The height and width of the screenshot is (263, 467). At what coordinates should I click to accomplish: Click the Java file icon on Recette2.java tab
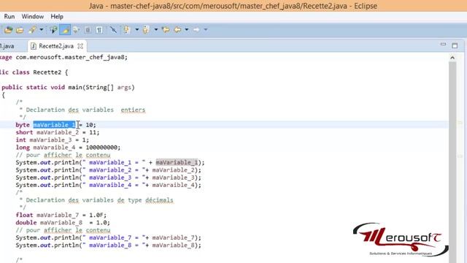click(x=34, y=46)
